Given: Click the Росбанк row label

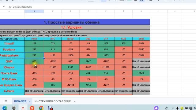Looking at the screenshot, I should 9,50.
